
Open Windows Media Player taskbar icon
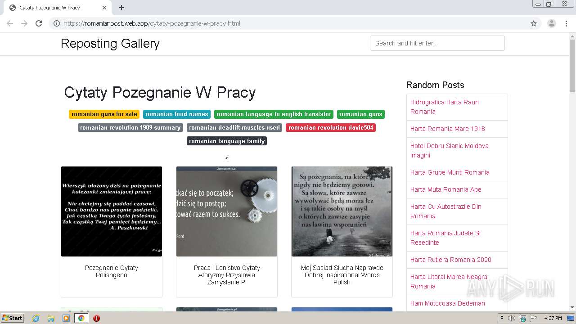66,318
